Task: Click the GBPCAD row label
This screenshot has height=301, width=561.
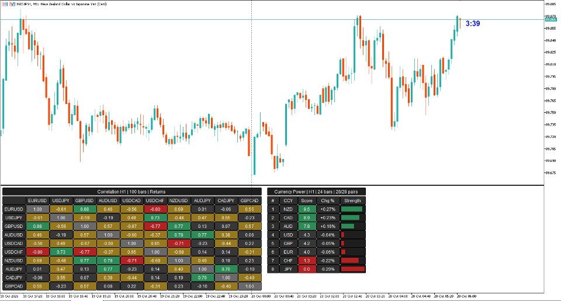Action: [x=14, y=286]
